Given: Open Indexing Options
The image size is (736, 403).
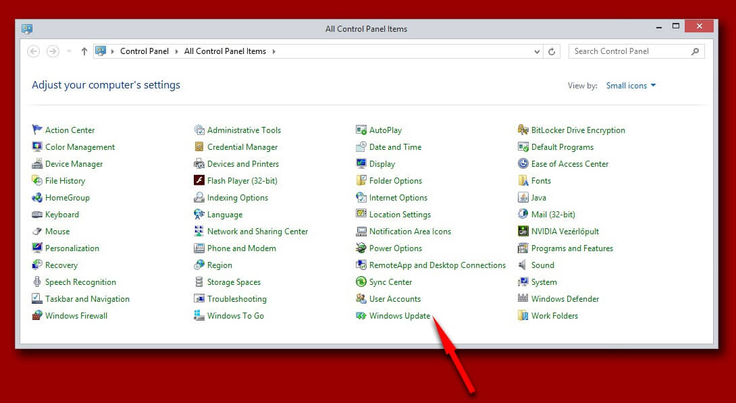Looking at the screenshot, I should click(238, 198).
